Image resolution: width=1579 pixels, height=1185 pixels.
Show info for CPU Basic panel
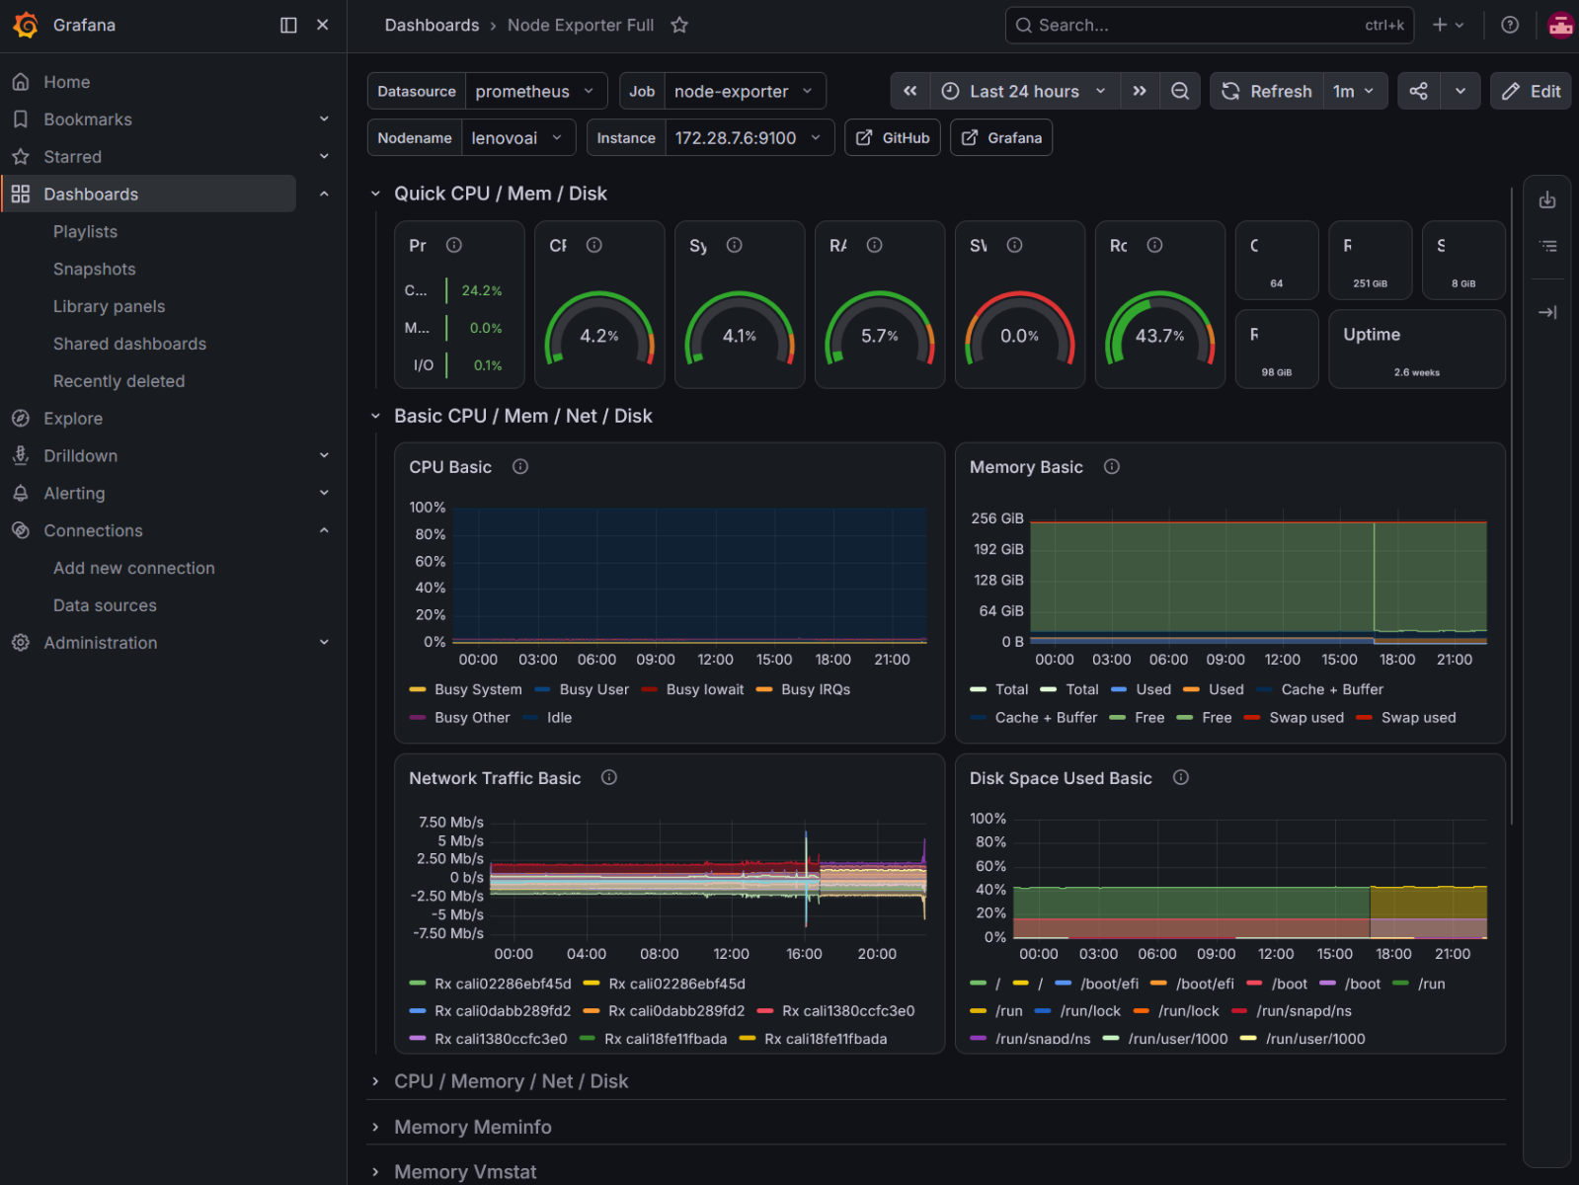(520, 466)
